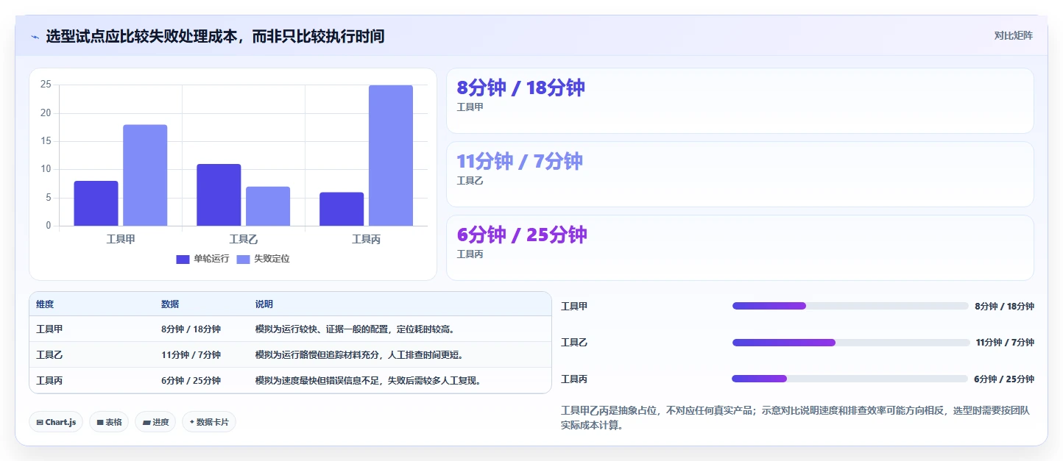This screenshot has width=1063, height=461.
Task: Click the Chart.js tag chip
Action: [56, 422]
